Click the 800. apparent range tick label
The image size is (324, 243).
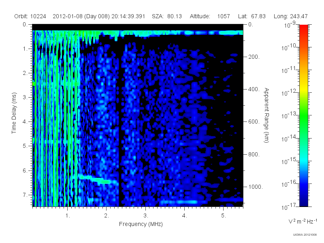tap(254, 154)
